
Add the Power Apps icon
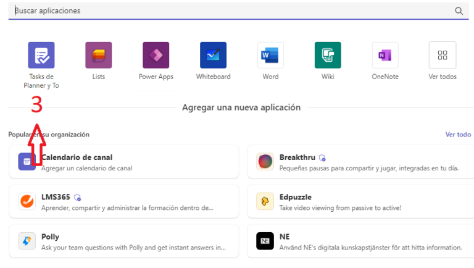click(156, 55)
